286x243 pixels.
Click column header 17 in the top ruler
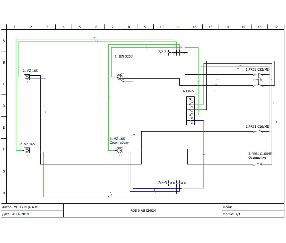pos(275,27)
